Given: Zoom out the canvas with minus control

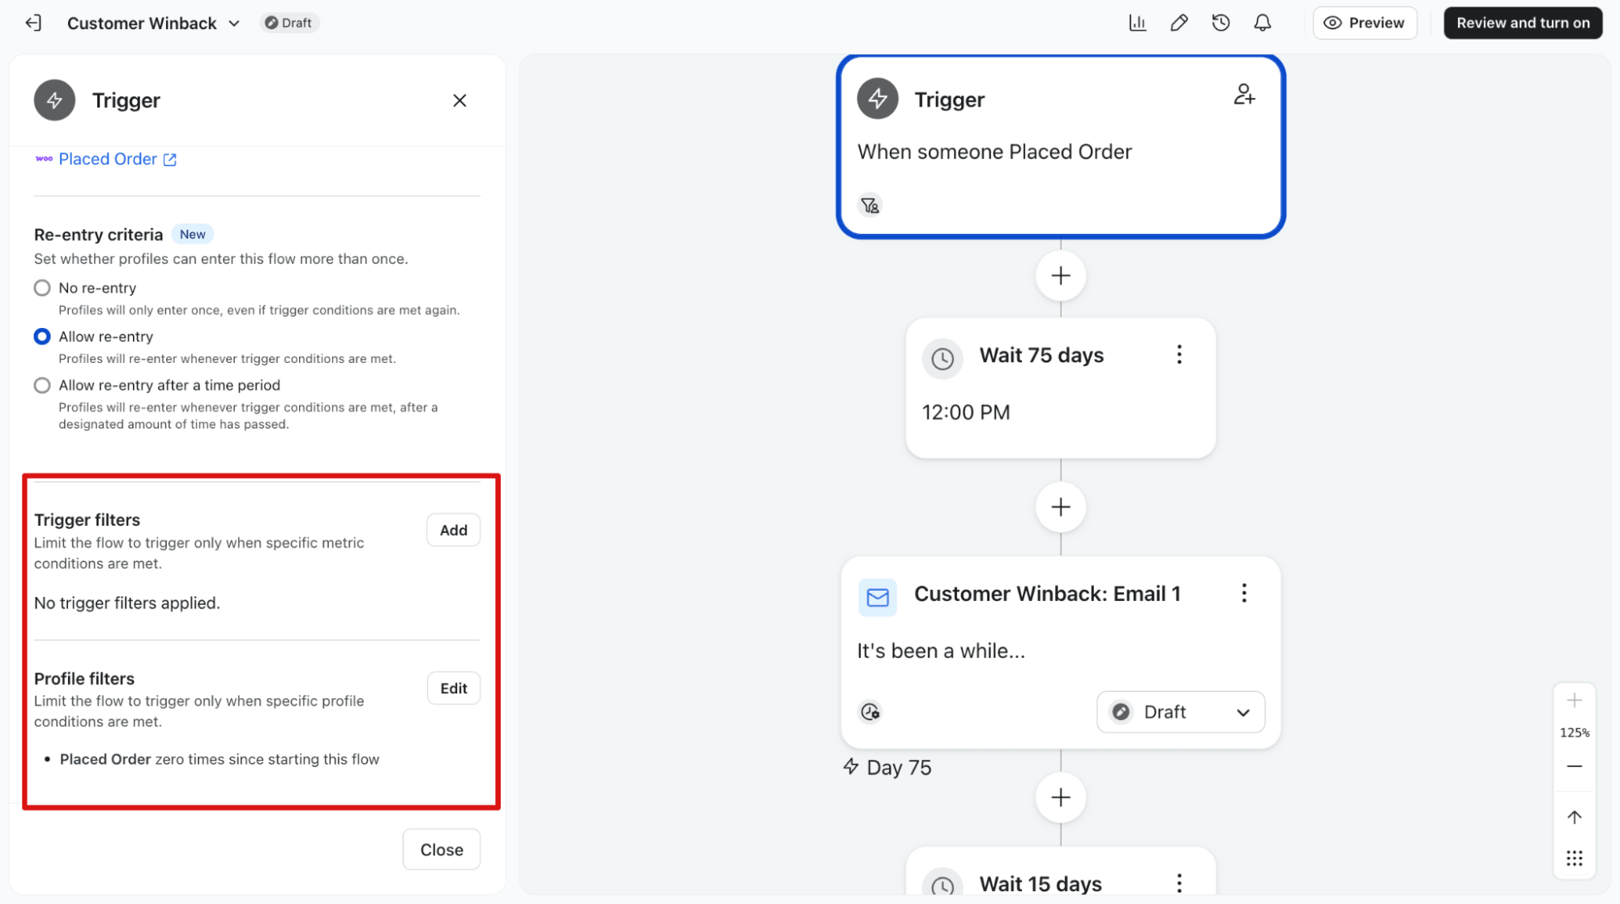Looking at the screenshot, I should point(1575,766).
